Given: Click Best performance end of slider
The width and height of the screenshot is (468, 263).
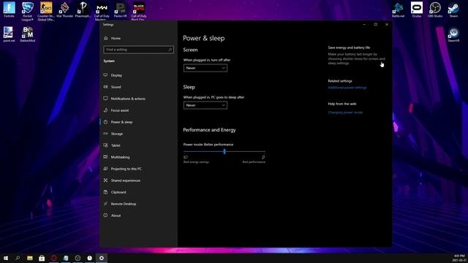Looking at the screenshot, I should [x=254, y=161].
